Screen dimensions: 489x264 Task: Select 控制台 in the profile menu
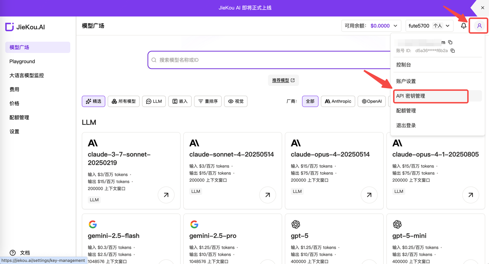(x=437, y=65)
